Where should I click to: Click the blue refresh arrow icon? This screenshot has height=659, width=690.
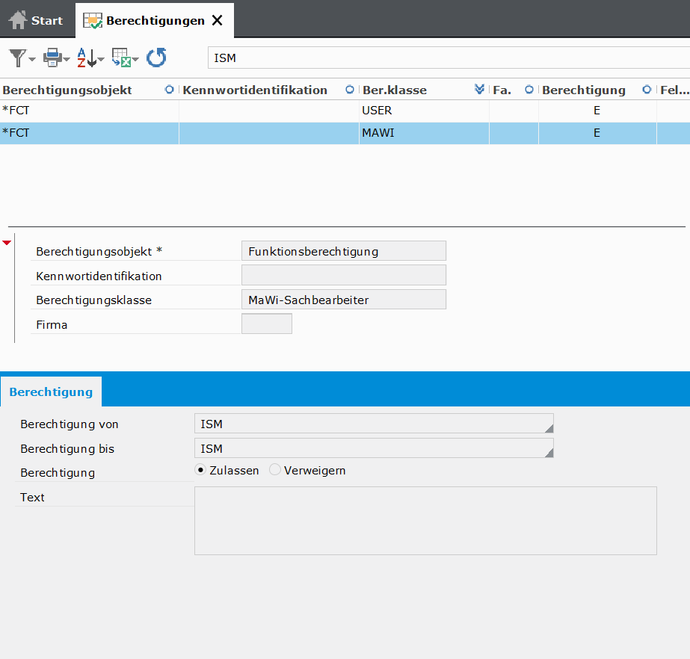click(x=156, y=58)
